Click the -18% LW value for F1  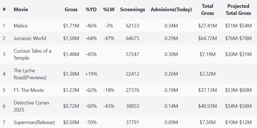tap(109, 90)
